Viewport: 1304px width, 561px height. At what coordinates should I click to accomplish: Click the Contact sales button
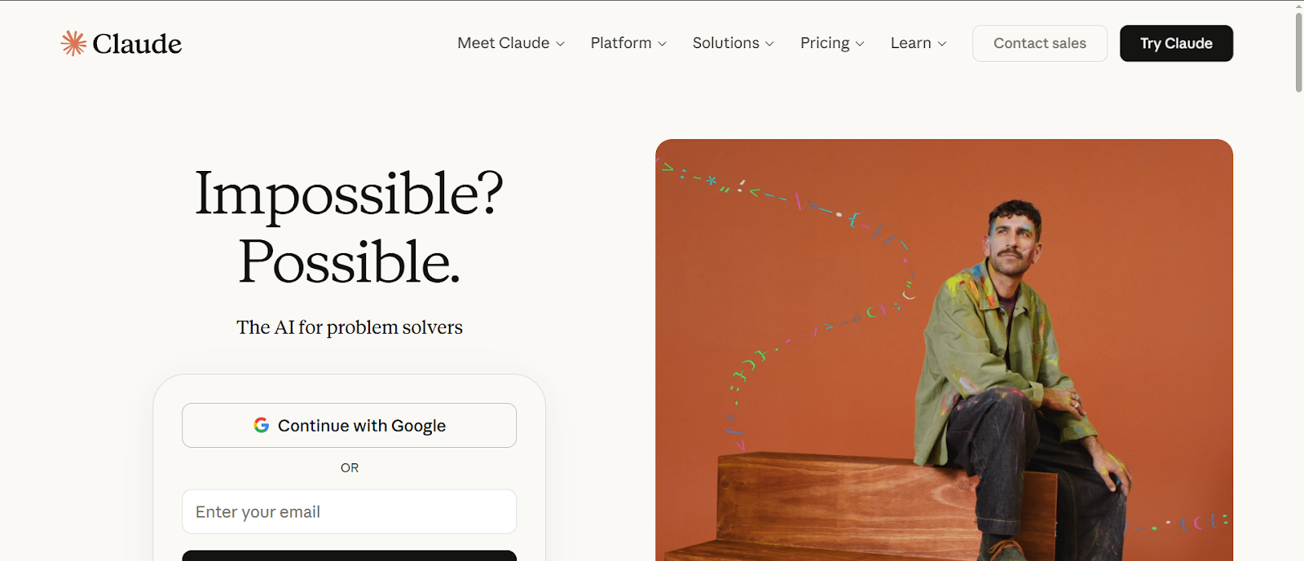pyautogui.click(x=1039, y=43)
